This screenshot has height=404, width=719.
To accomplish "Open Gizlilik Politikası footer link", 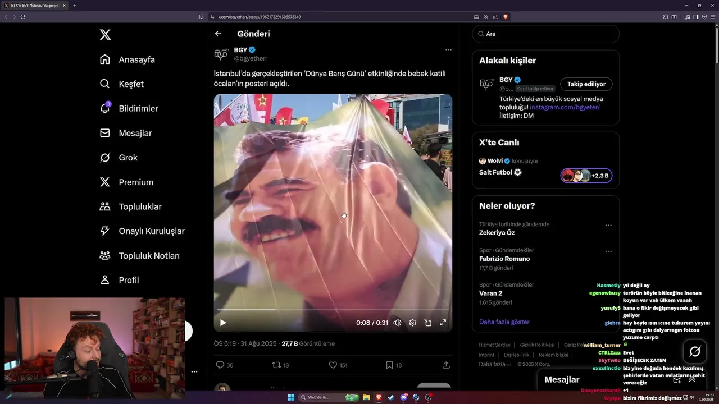I will [537, 345].
